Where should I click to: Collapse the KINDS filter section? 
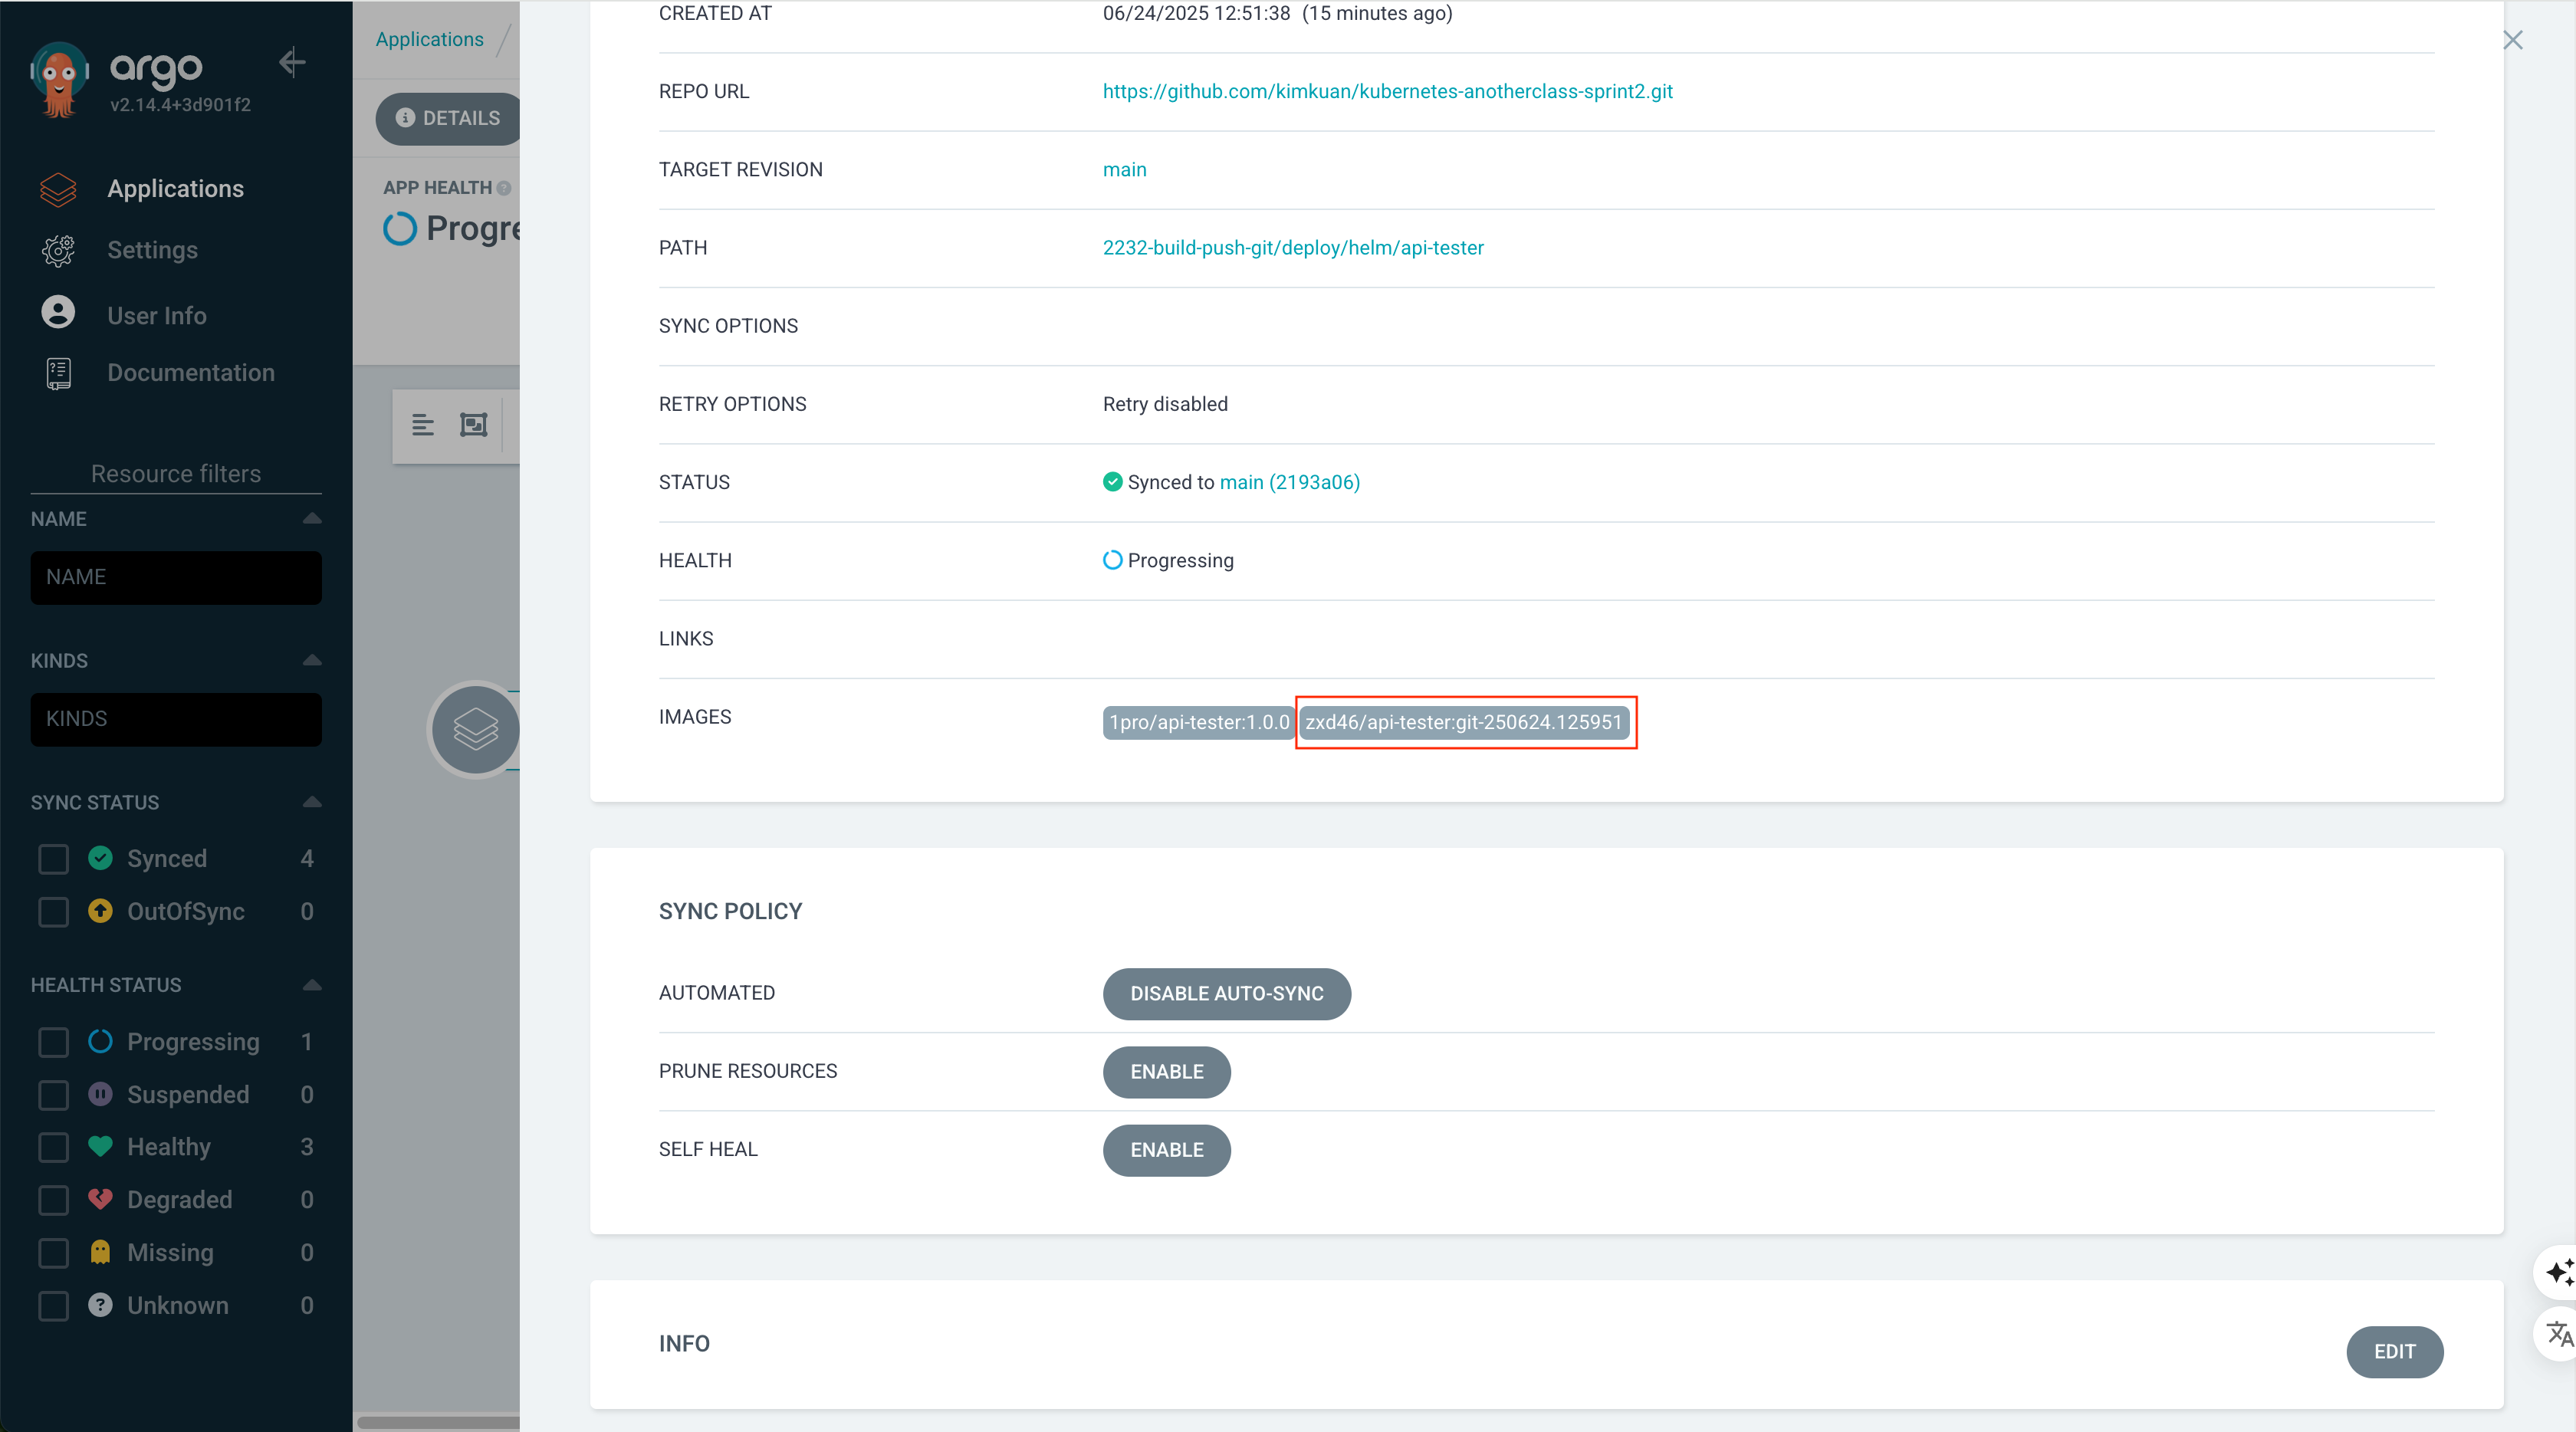click(312, 660)
